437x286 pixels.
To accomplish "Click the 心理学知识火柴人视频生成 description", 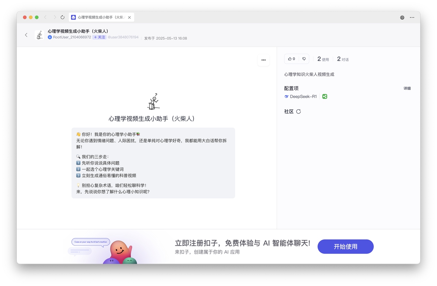I will (x=309, y=74).
